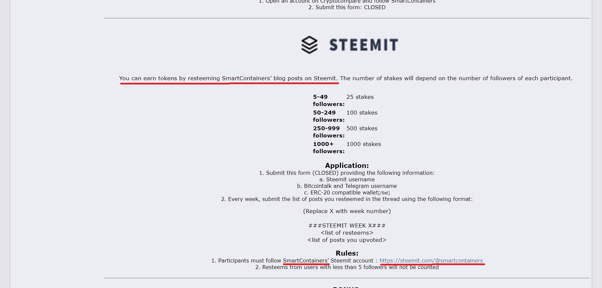Click the '<list of posts you upvoted>' text
602x288 pixels.
[347, 240]
